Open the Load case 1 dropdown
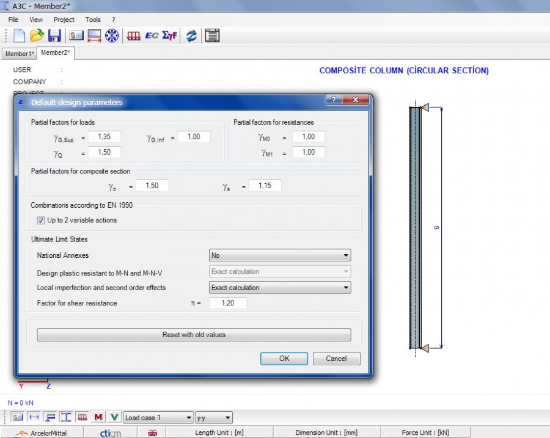This screenshot has height=438, width=550. (158, 418)
